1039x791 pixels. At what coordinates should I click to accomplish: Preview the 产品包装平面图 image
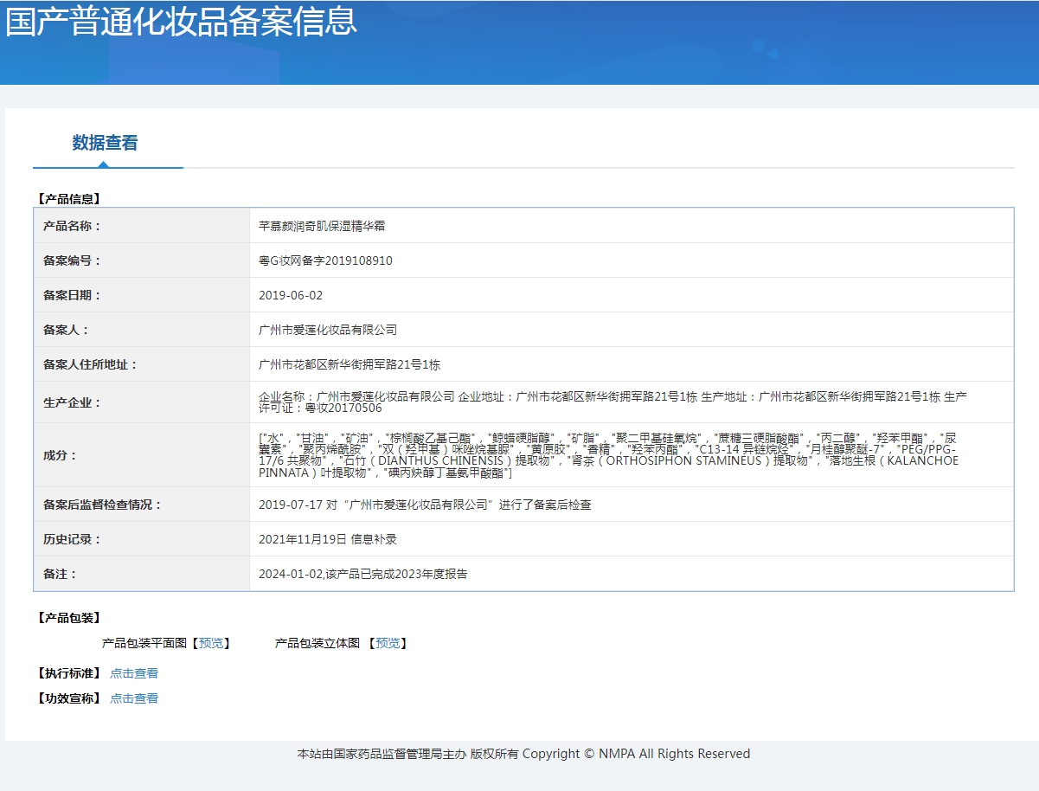[210, 643]
